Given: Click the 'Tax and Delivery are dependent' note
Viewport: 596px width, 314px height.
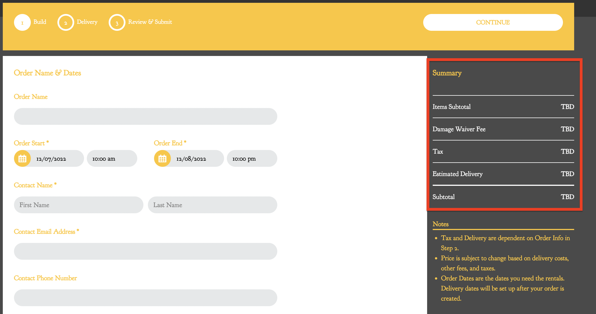Looking at the screenshot, I should (x=505, y=243).
